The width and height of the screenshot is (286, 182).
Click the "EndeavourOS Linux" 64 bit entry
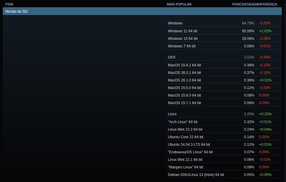[x=190, y=152]
